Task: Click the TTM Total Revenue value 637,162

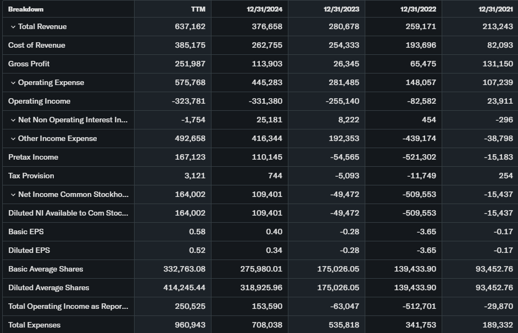Action: point(190,27)
